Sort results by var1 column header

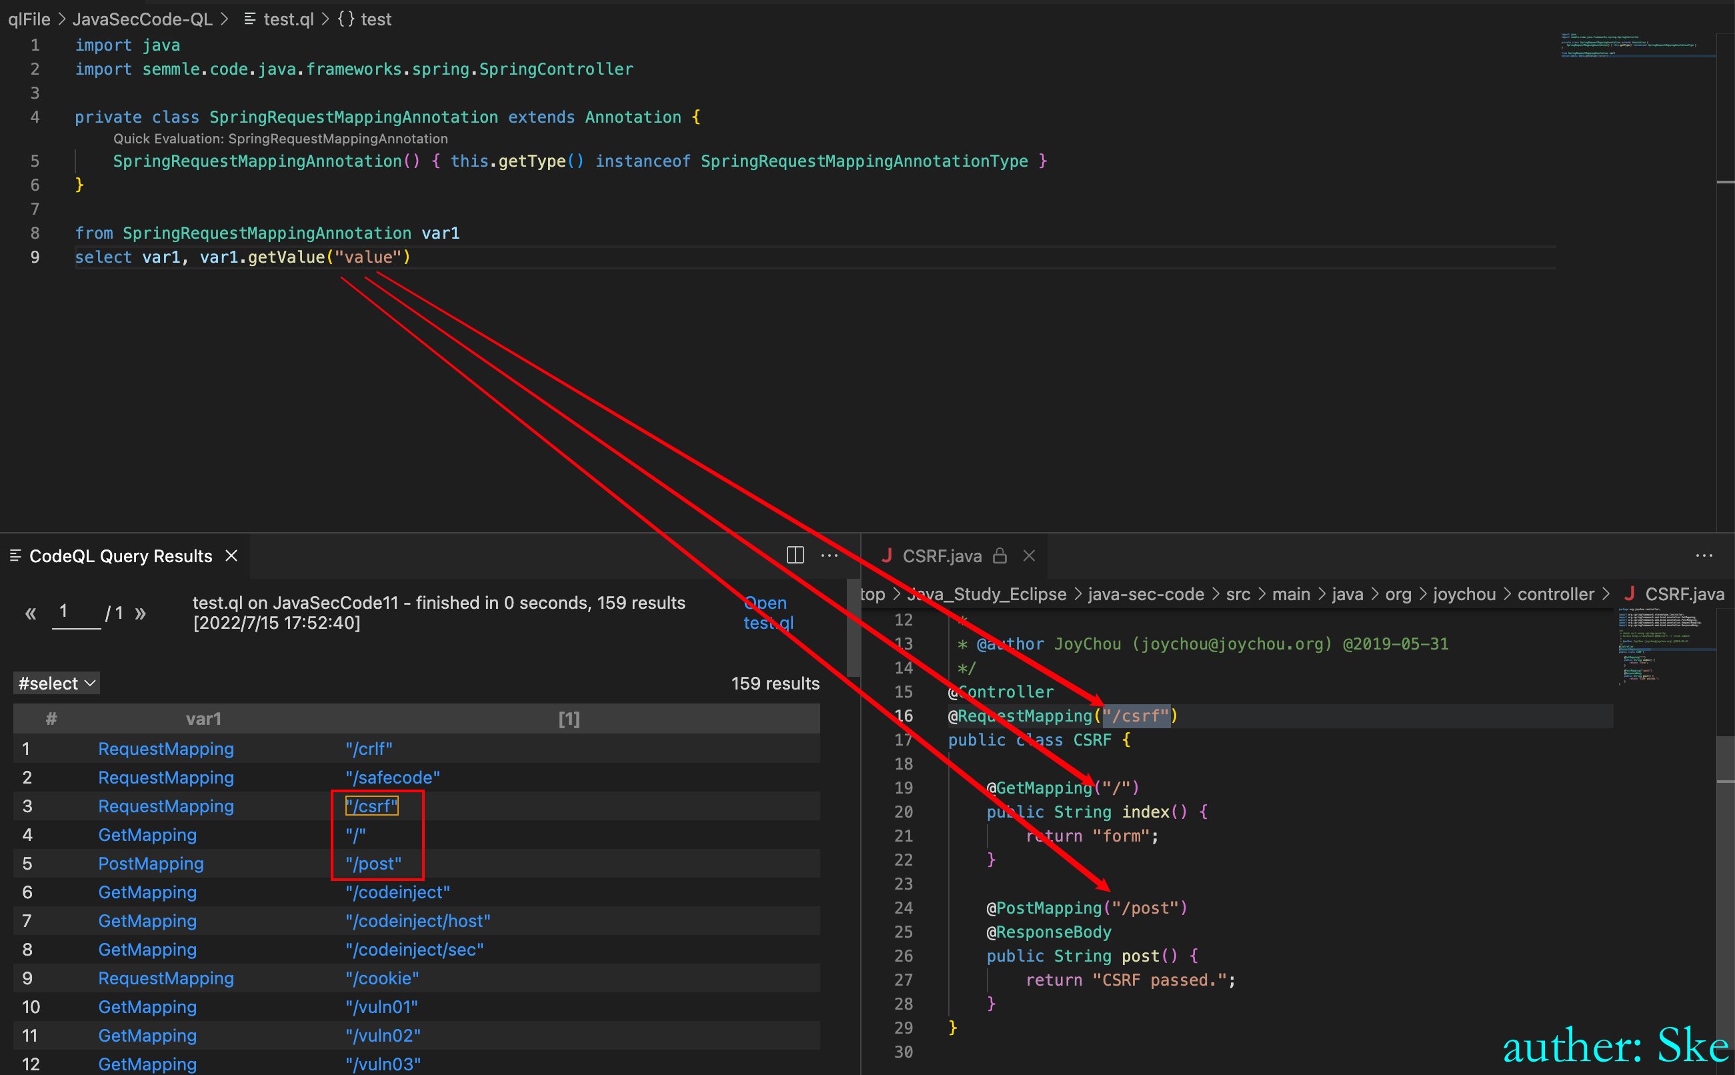coord(204,719)
